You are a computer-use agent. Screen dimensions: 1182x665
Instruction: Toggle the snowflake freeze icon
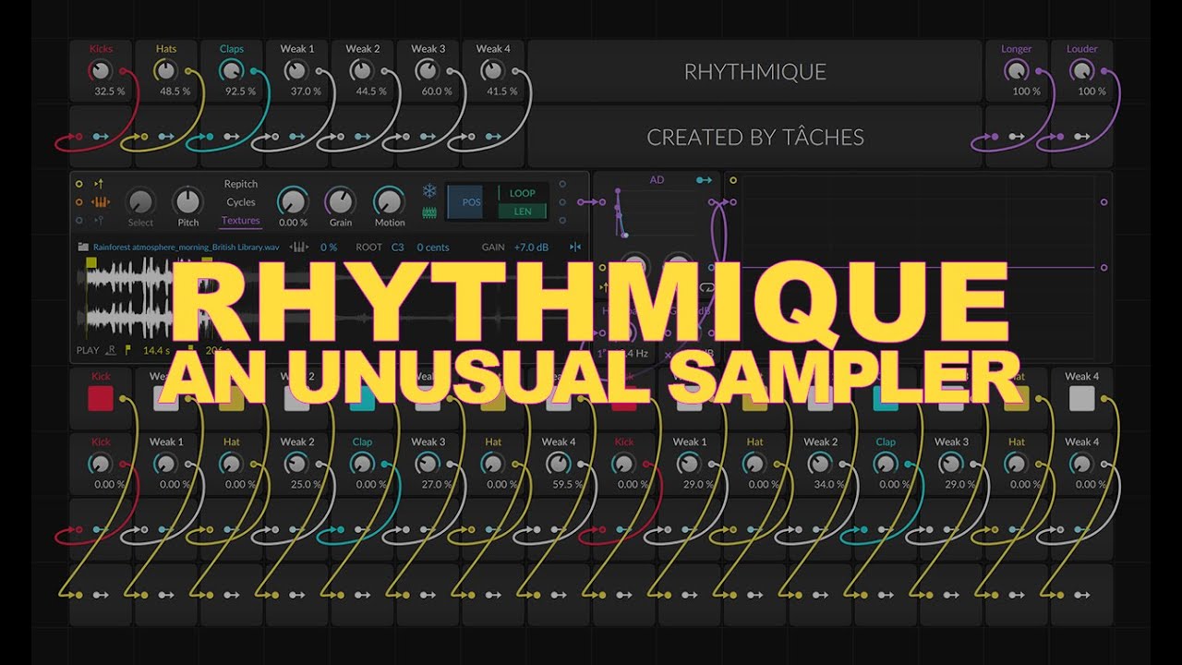click(x=429, y=190)
